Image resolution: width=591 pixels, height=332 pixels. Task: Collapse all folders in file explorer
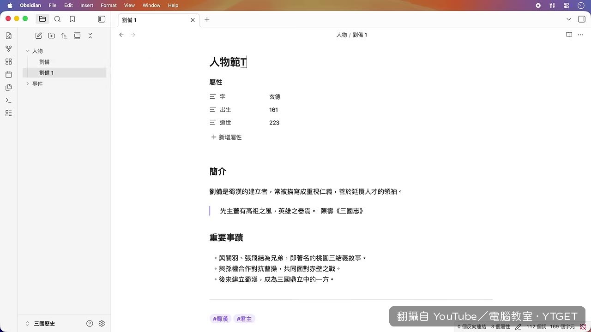click(90, 36)
